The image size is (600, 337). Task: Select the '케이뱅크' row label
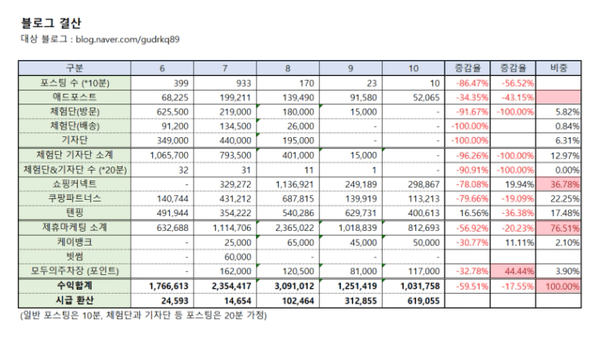[74, 242]
